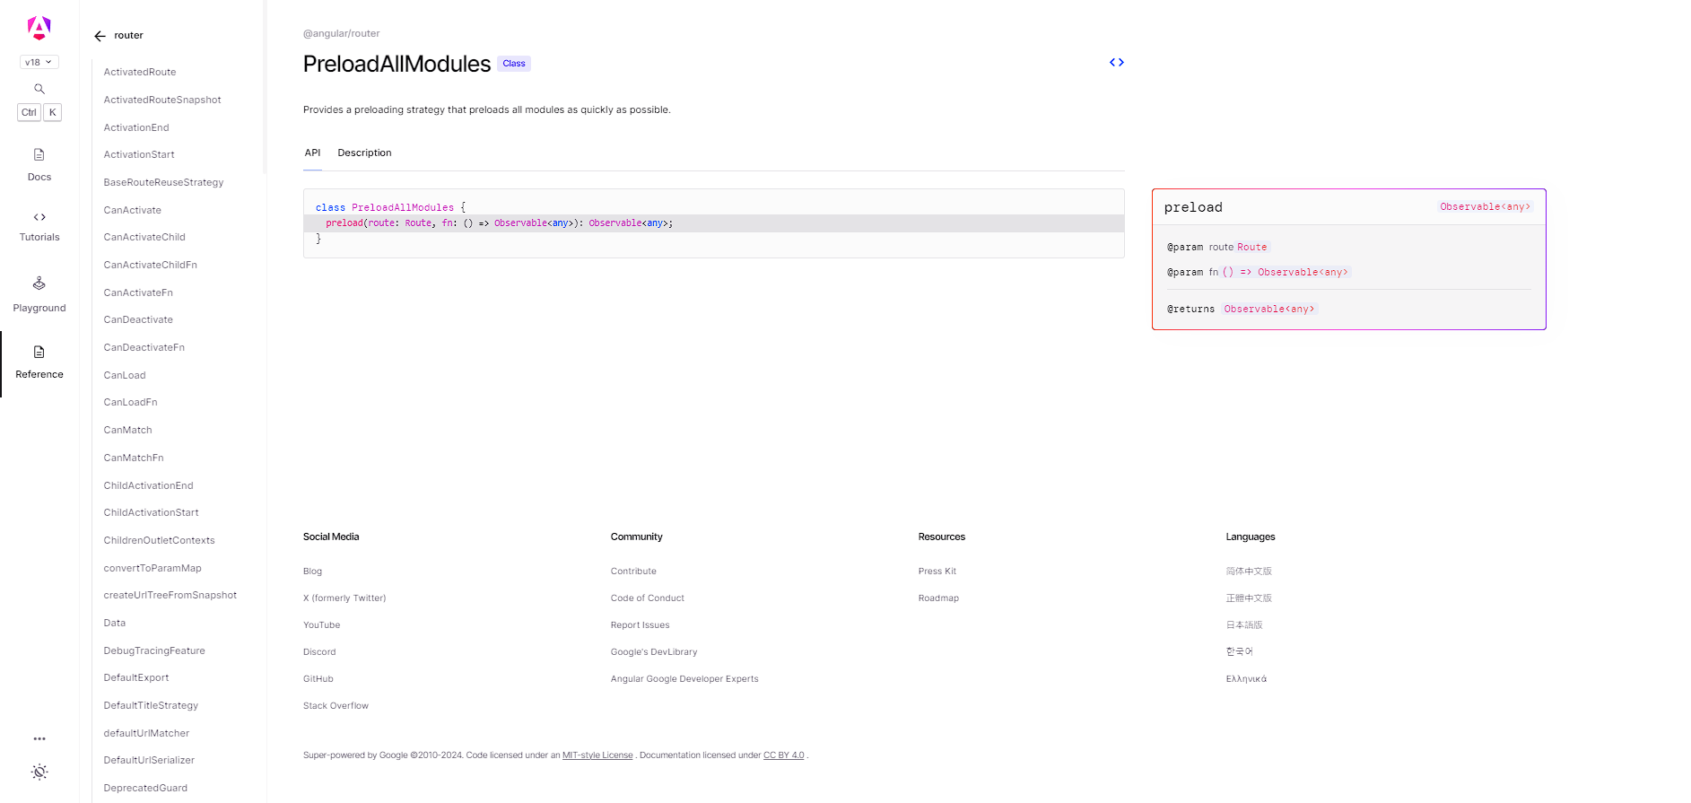Open ActivatedRouteSnapshot in the list
The width and height of the screenshot is (1691, 803).
[x=162, y=100]
